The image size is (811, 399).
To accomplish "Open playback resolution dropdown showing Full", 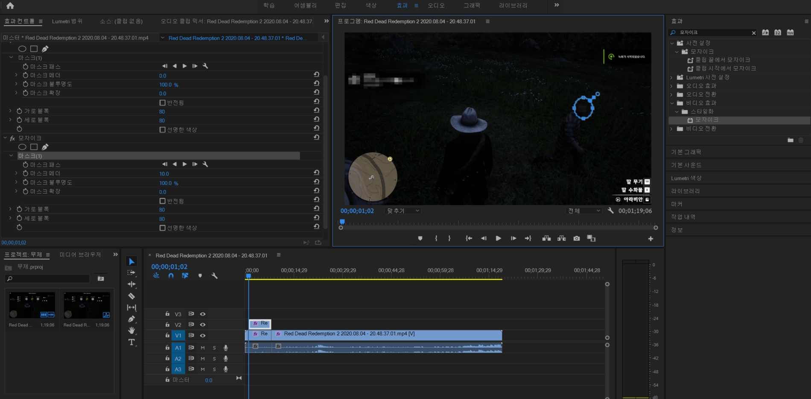I will coord(584,211).
